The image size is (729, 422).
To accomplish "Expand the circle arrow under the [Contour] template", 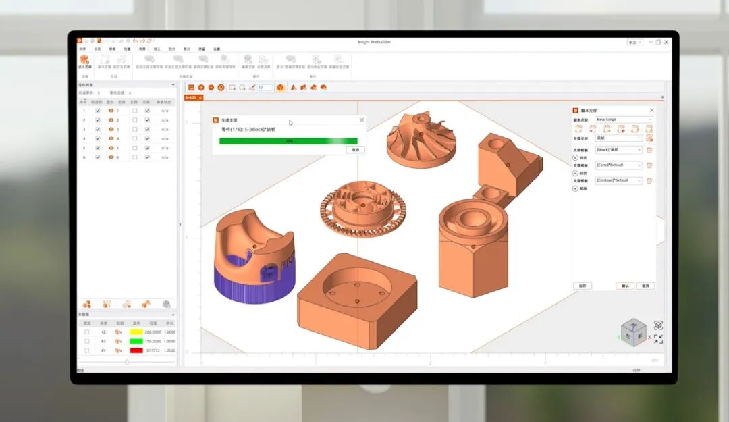I will 576,188.
